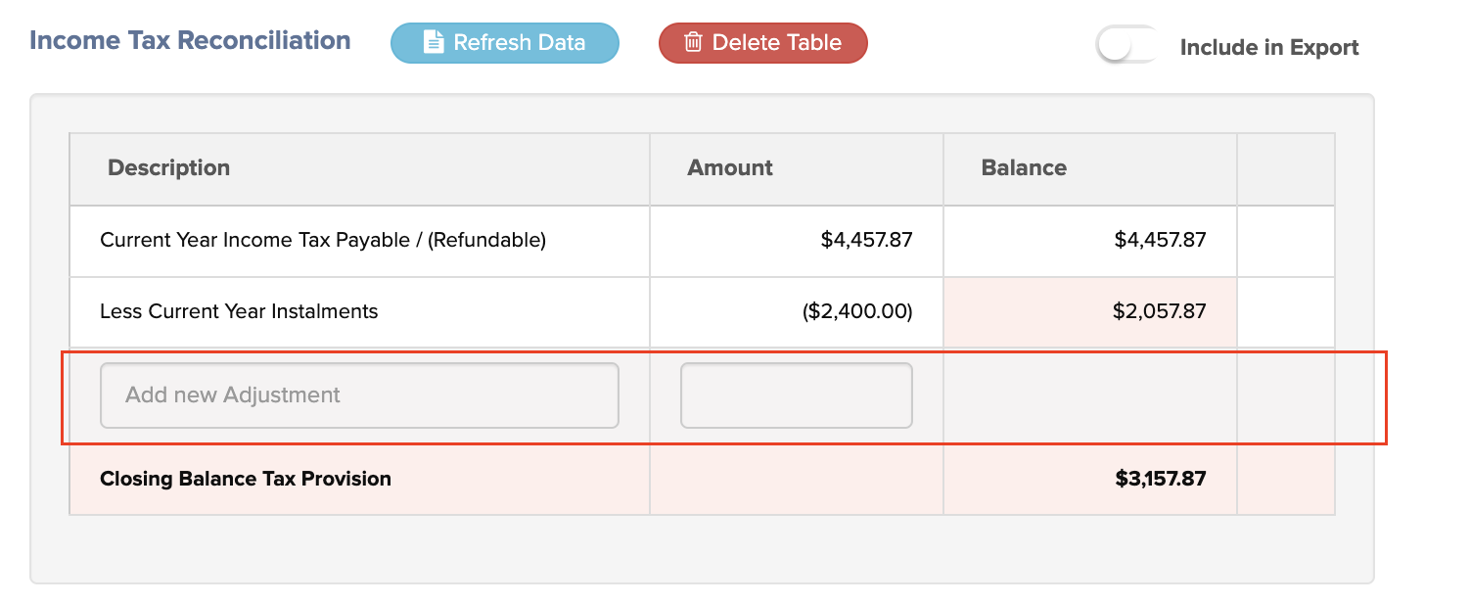
Task: Enable the Include in Export switch
Action: (1127, 45)
